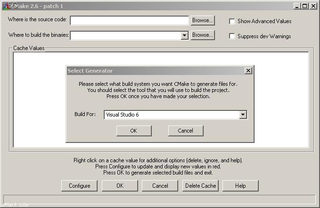Confirm generator selection with dialog OK
Viewport: 320px width, 208px height.
point(133,131)
